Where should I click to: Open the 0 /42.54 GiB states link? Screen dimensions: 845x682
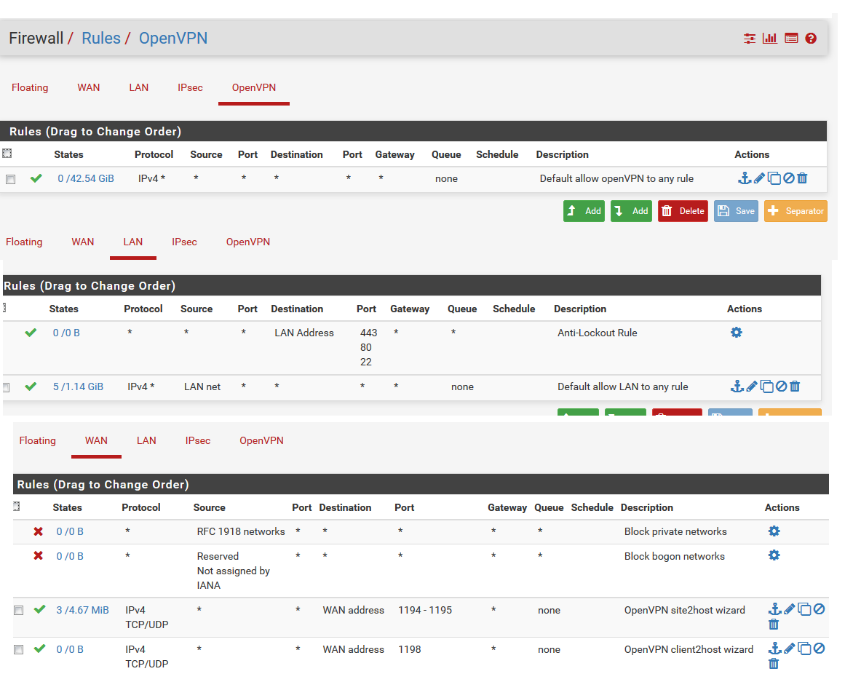[x=86, y=178]
